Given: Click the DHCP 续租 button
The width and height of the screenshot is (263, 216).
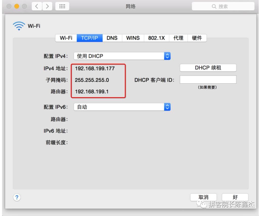Looking at the screenshot, I should (x=208, y=68).
